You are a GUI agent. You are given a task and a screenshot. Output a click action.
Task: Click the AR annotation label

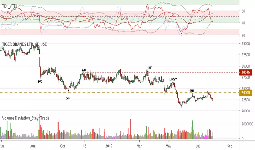coord(84,70)
